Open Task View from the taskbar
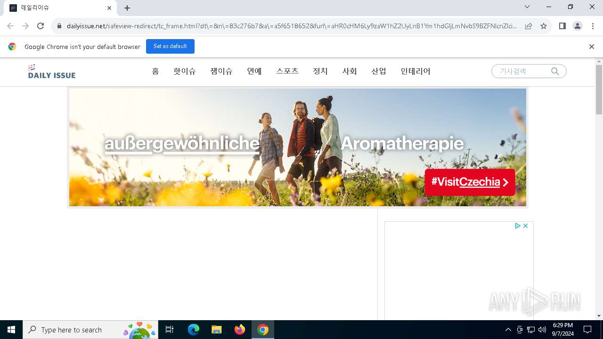This screenshot has width=603, height=339. pyautogui.click(x=170, y=330)
